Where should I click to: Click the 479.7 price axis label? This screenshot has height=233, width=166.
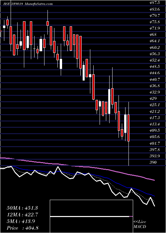click(x=154, y=15)
